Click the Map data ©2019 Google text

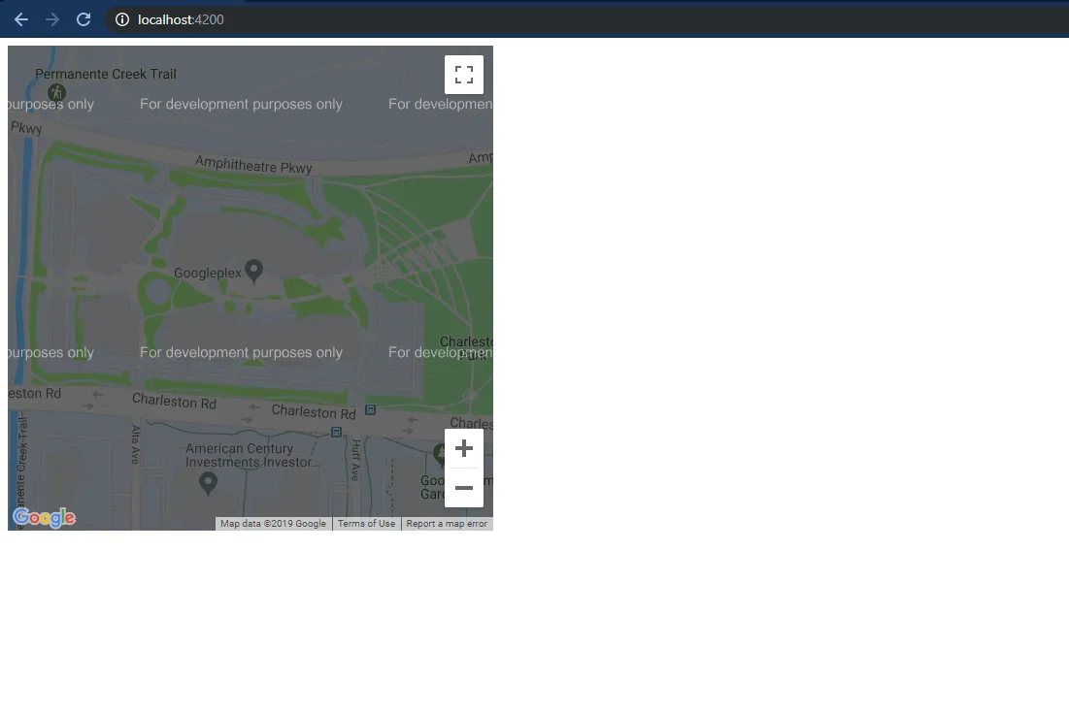click(273, 524)
